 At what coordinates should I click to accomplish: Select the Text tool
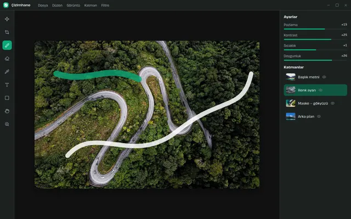click(7, 85)
